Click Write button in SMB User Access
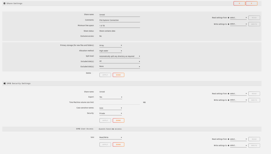 pos(254,146)
